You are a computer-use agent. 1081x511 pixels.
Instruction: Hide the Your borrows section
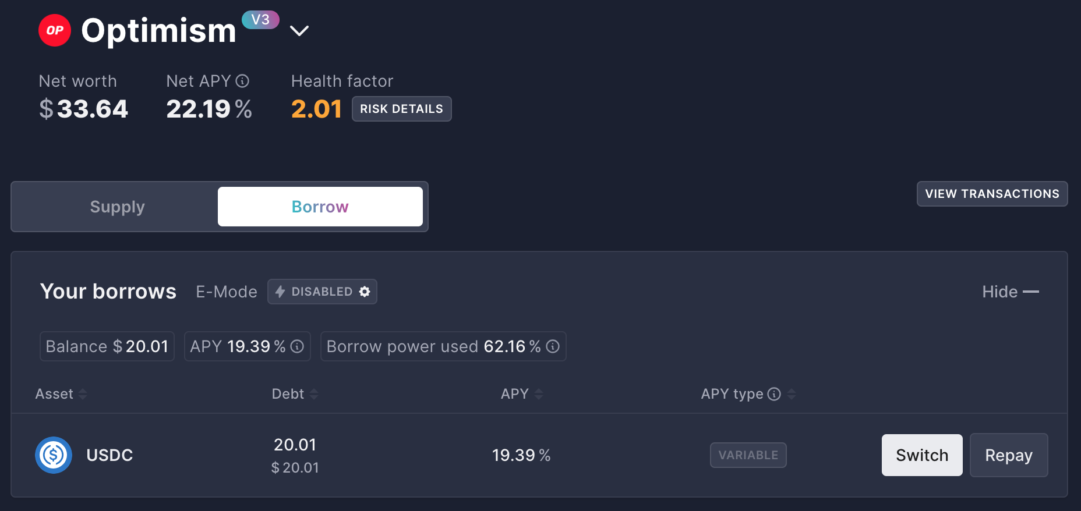[1010, 292]
